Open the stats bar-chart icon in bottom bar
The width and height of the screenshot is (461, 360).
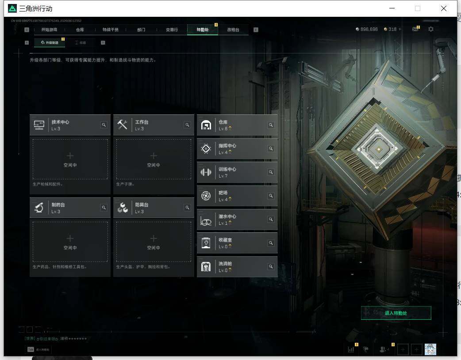point(351,349)
